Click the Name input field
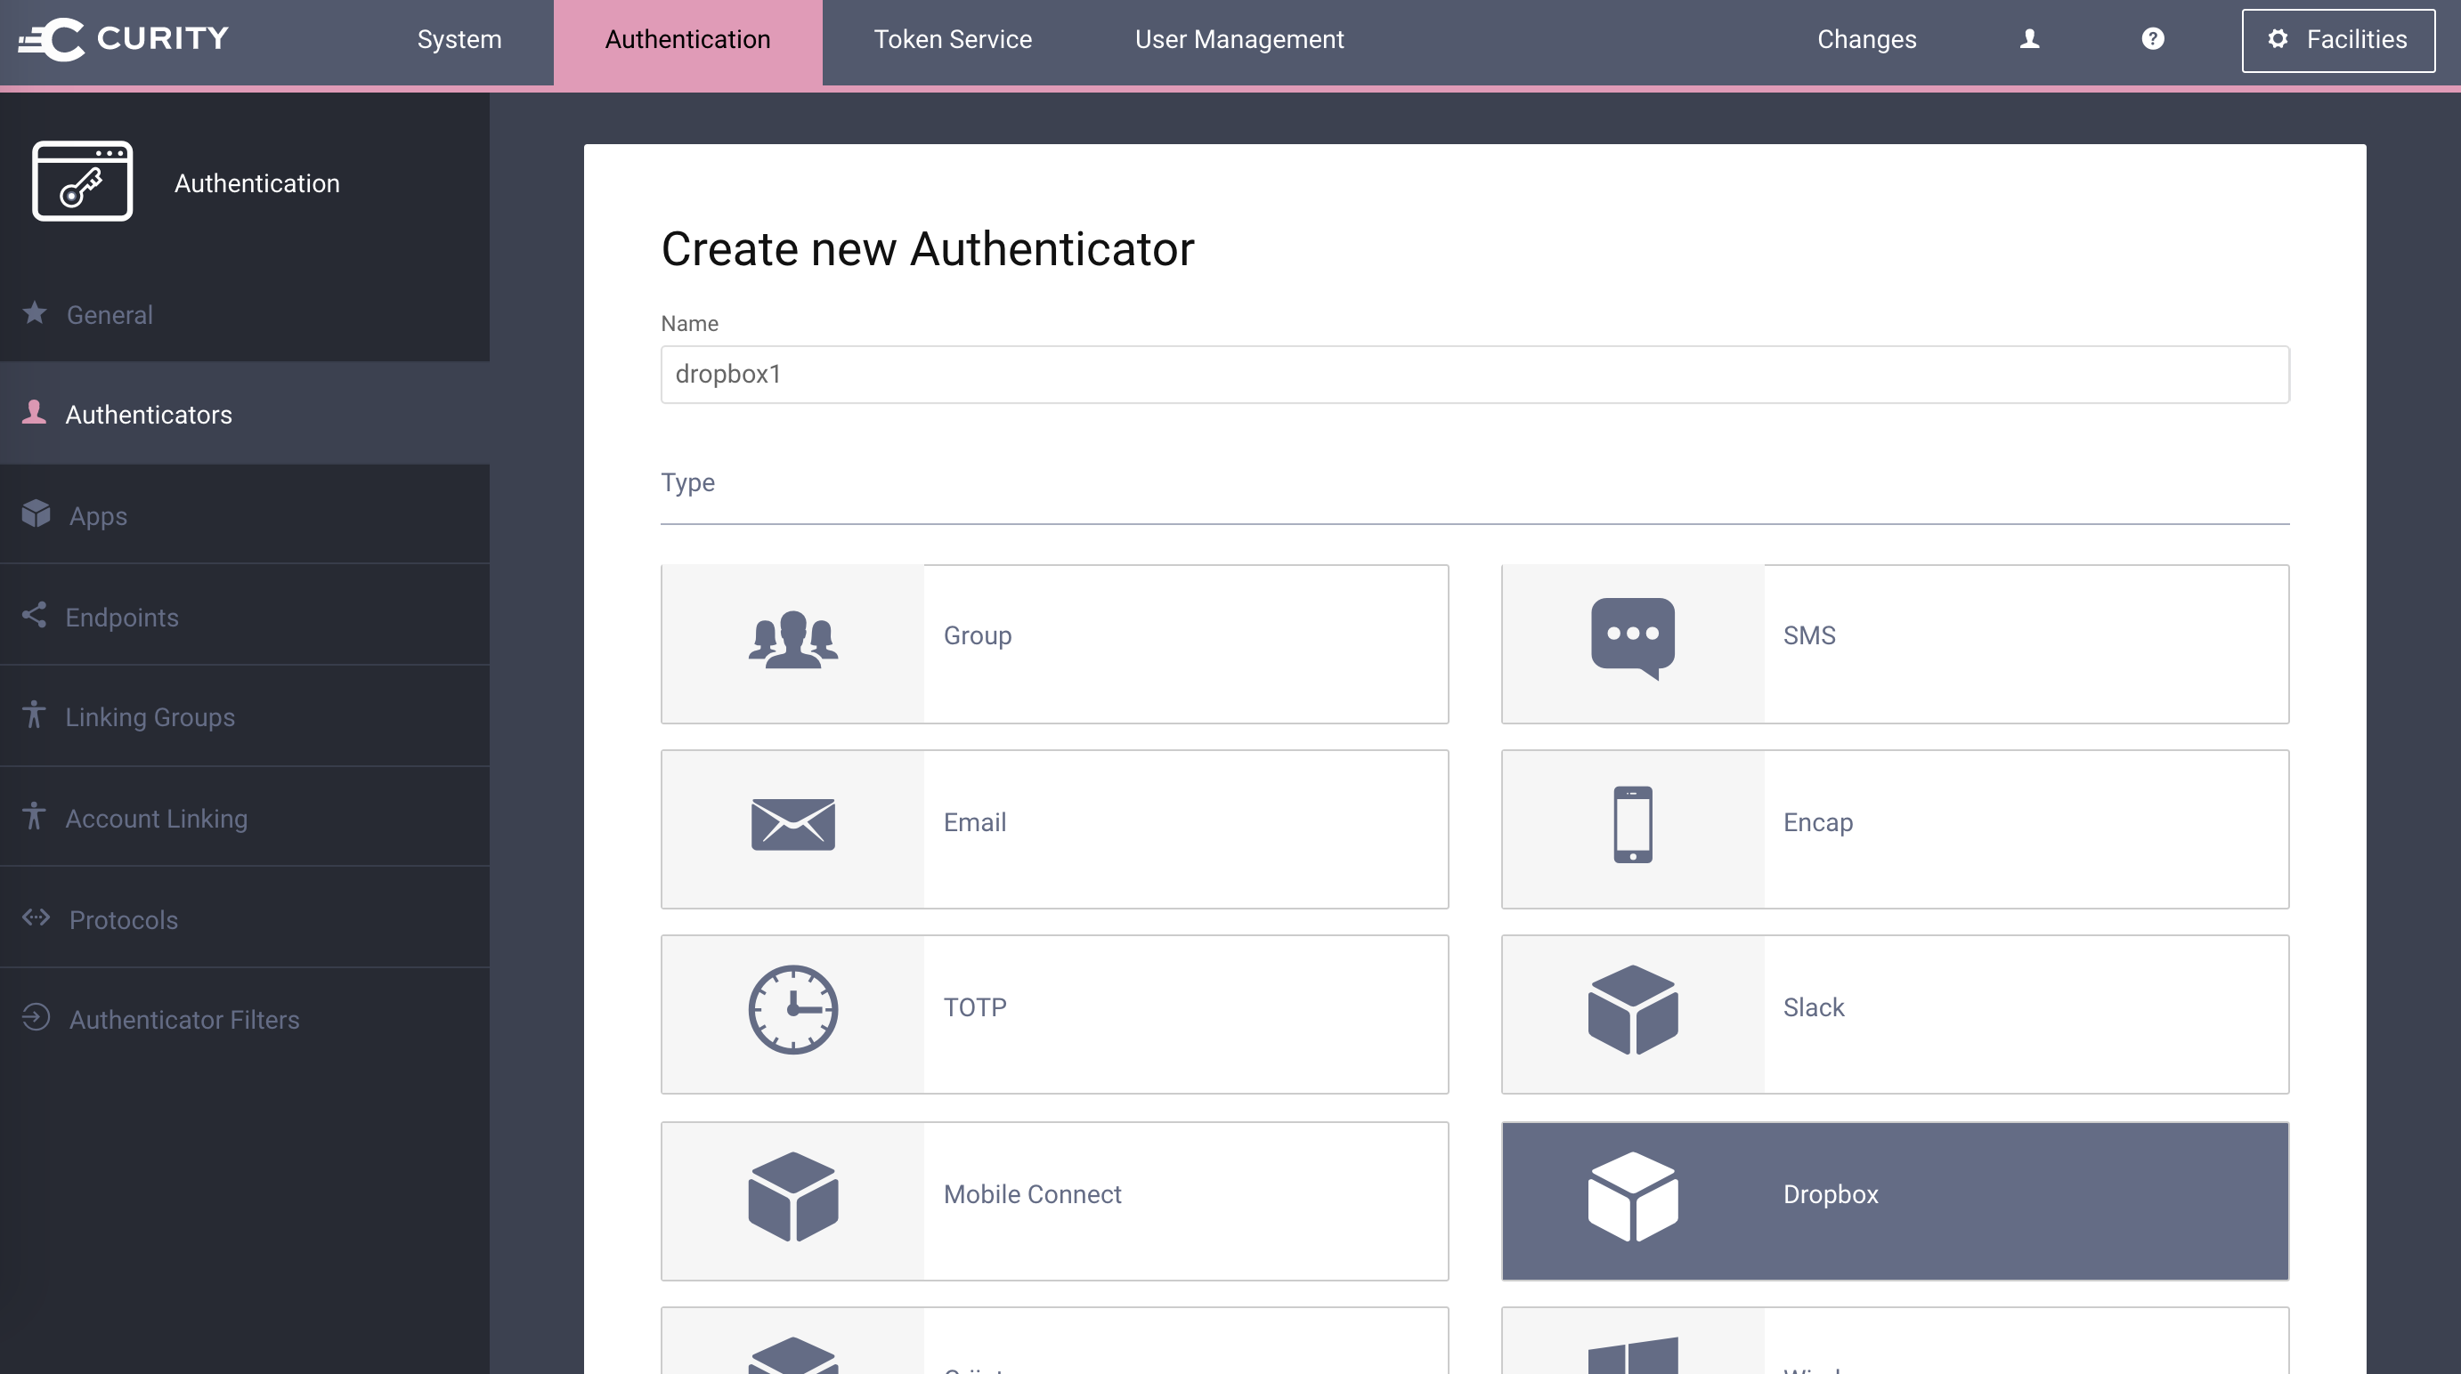This screenshot has width=2461, height=1374. click(x=1475, y=375)
